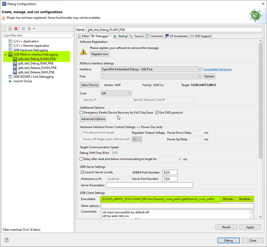Screen dimensions: 267x247
Task: Click the Debug button
Action: tap(228, 240)
